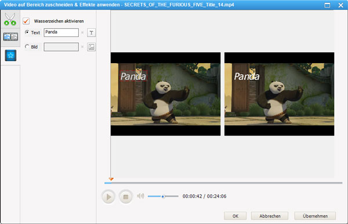Select the Bild watermark radio button

click(27, 46)
